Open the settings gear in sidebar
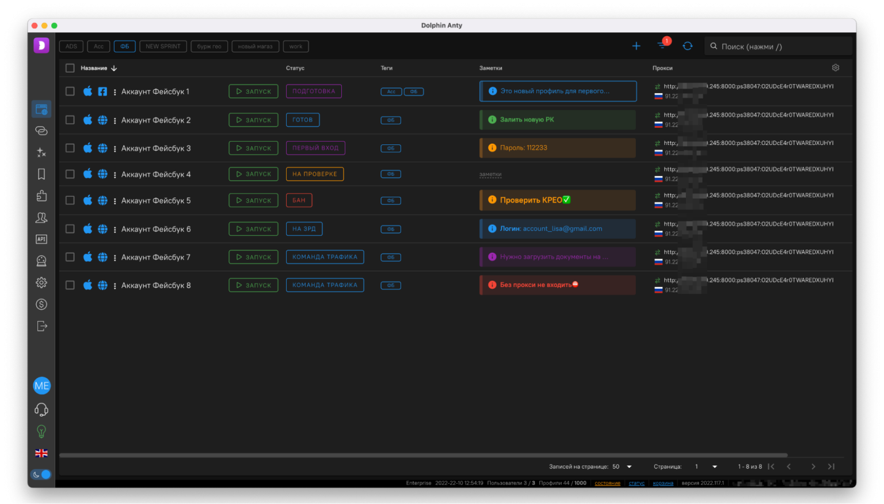The height and width of the screenshot is (504, 884). (x=41, y=282)
